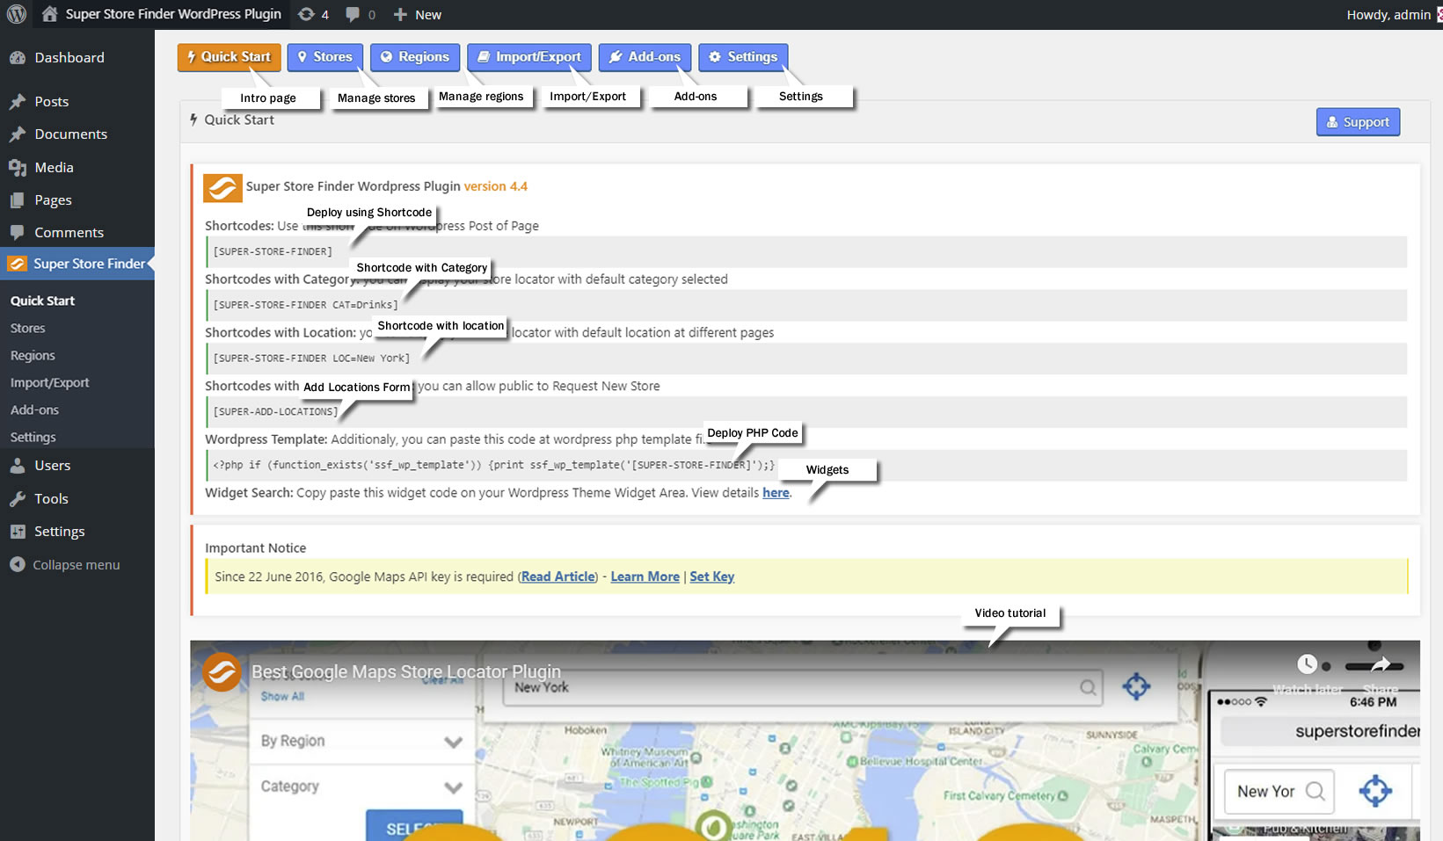The image size is (1443, 841).
Task: Open the Import/Export tab
Action: click(x=529, y=57)
